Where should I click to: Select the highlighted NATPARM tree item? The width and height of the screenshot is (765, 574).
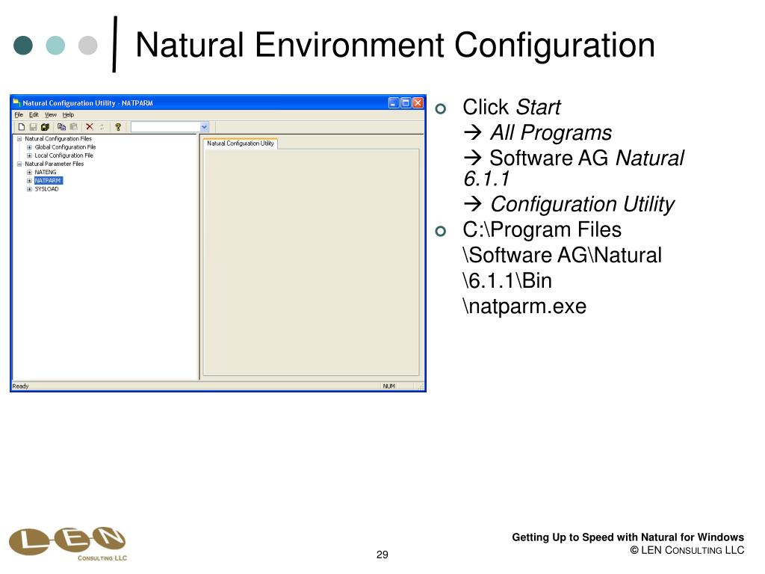click(48, 181)
